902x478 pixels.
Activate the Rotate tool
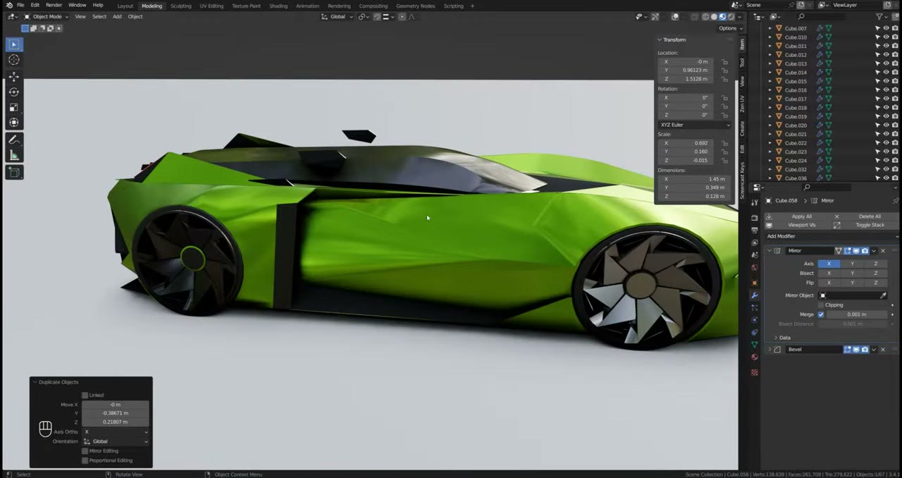13,92
